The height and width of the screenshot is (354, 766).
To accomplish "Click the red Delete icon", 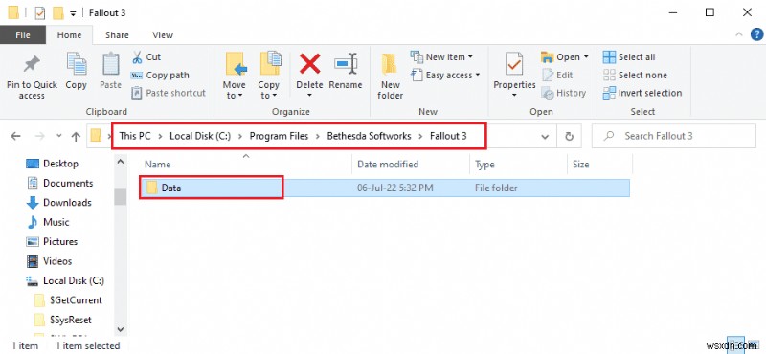I will tap(309, 64).
